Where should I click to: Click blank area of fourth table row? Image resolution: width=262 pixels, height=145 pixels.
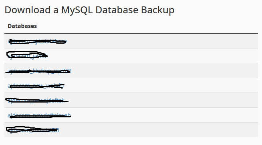point(161,85)
